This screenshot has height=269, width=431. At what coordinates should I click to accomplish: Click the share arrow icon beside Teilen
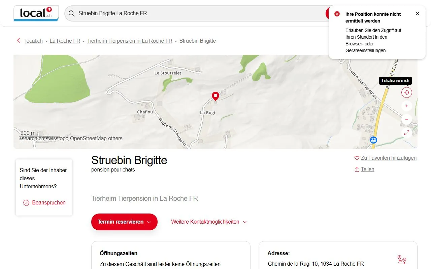[x=356, y=169]
